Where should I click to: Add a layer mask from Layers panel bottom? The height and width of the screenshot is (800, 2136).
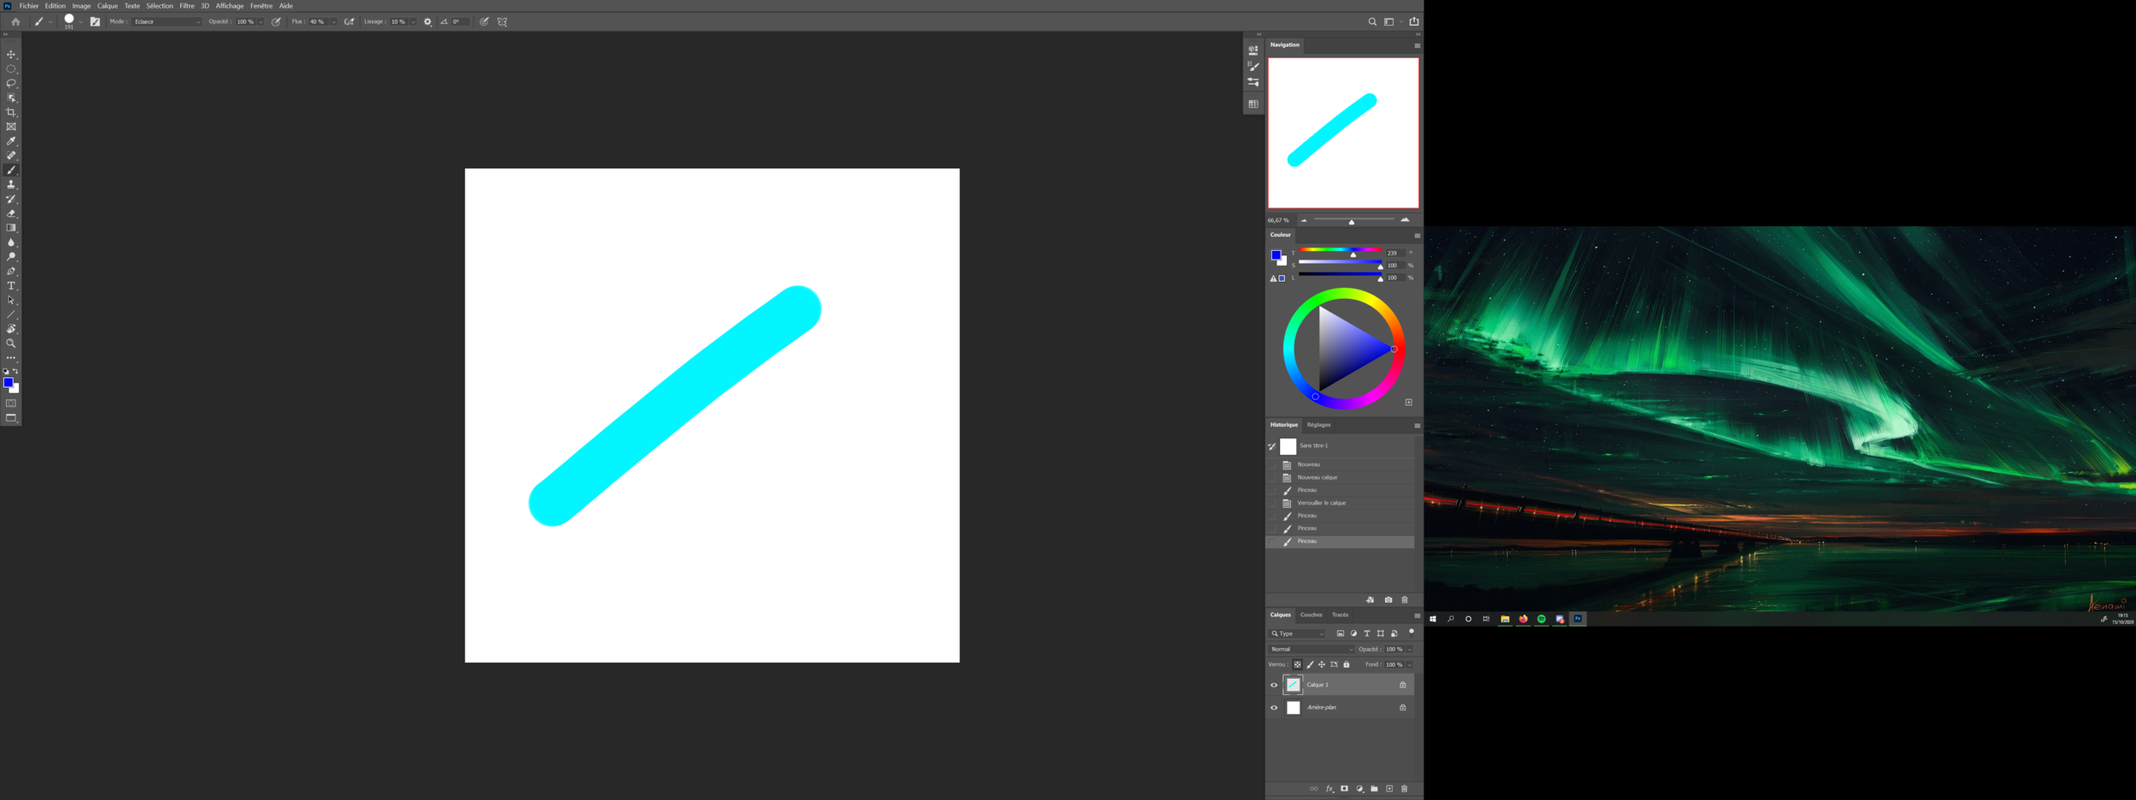click(x=1344, y=788)
